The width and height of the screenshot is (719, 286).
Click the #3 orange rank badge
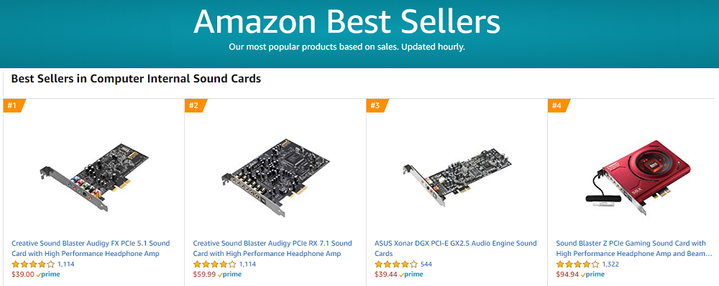(377, 106)
